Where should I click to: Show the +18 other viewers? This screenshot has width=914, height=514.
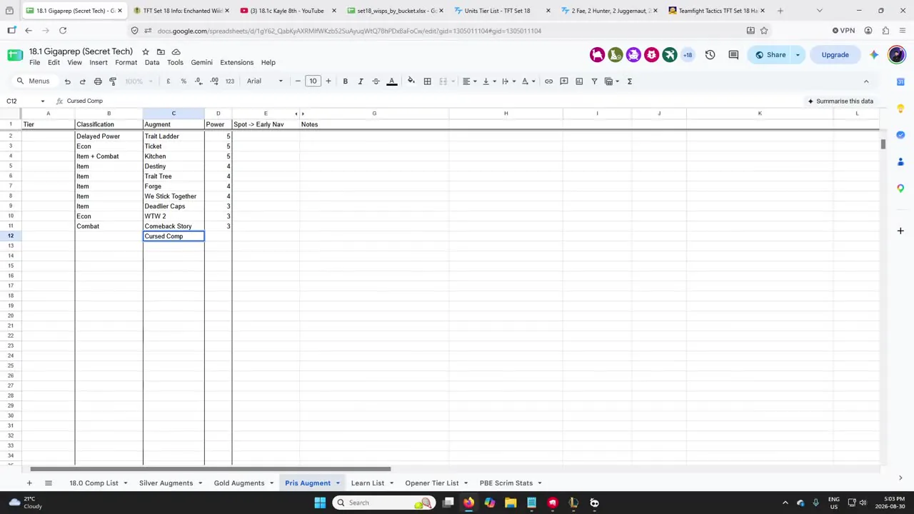click(x=688, y=55)
